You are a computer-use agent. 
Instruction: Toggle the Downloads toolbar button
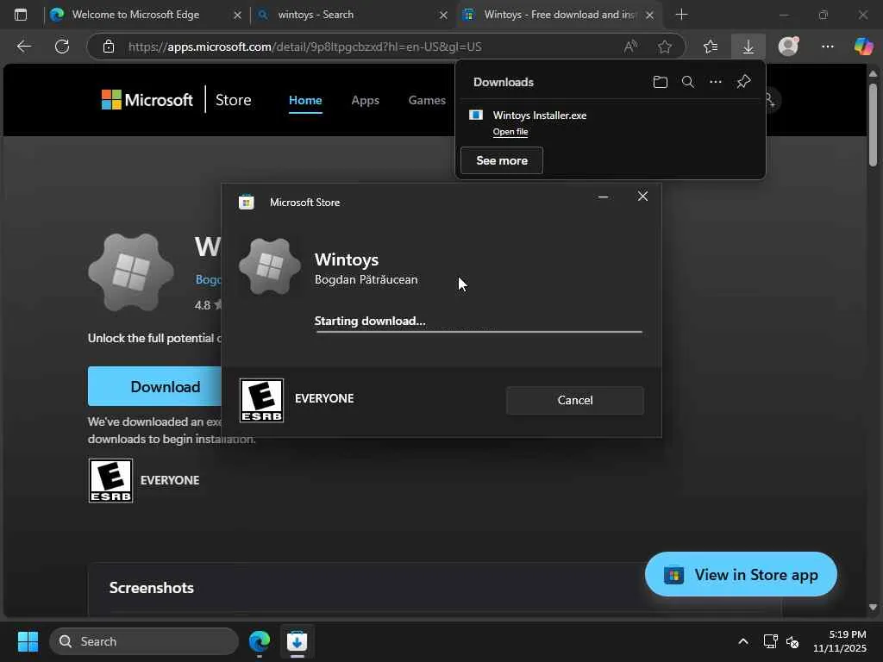[x=748, y=47]
